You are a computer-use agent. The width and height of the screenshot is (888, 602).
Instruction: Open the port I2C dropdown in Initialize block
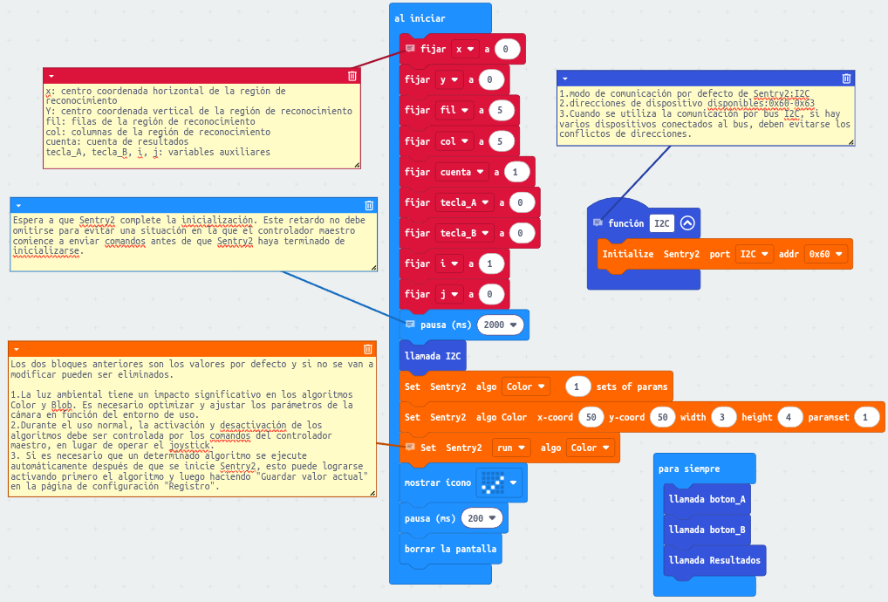(754, 254)
